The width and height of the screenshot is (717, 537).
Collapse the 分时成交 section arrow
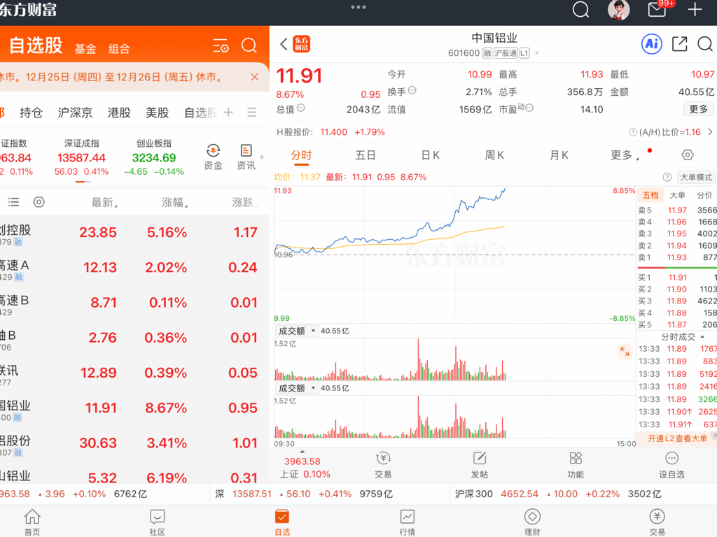tap(702, 336)
